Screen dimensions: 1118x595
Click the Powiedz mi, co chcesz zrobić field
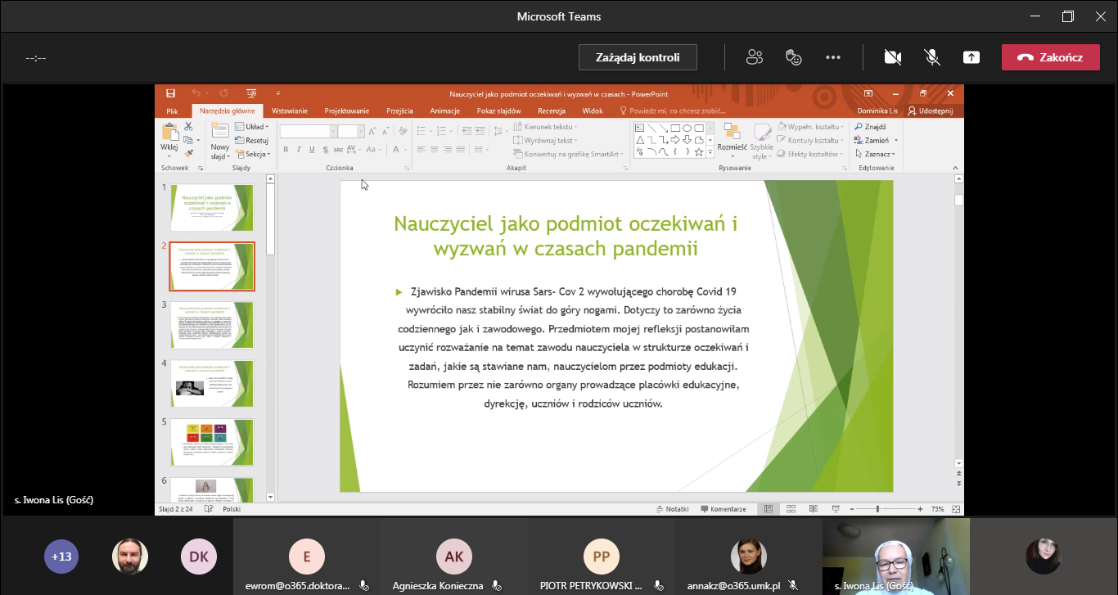[x=673, y=110]
